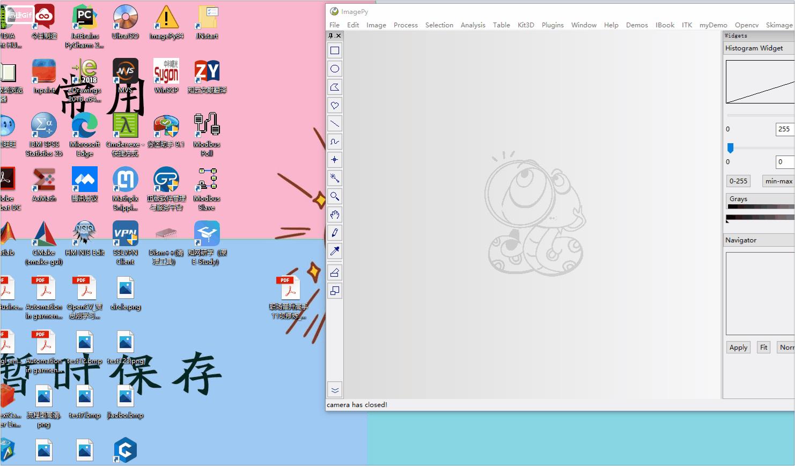Click the Navigator preview area
This screenshot has height=466, width=795.
pos(760,293)
